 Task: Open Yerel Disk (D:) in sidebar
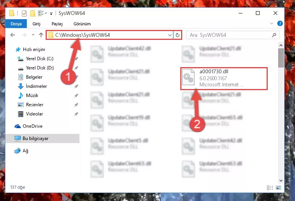pyautogui.click(x=36, y=68)
